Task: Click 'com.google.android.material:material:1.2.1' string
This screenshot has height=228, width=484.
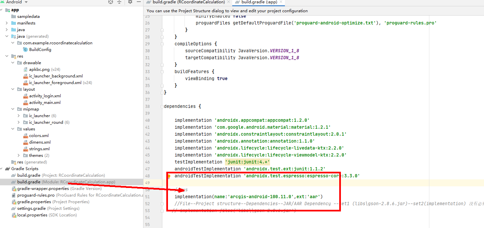Action: [273, 127]
